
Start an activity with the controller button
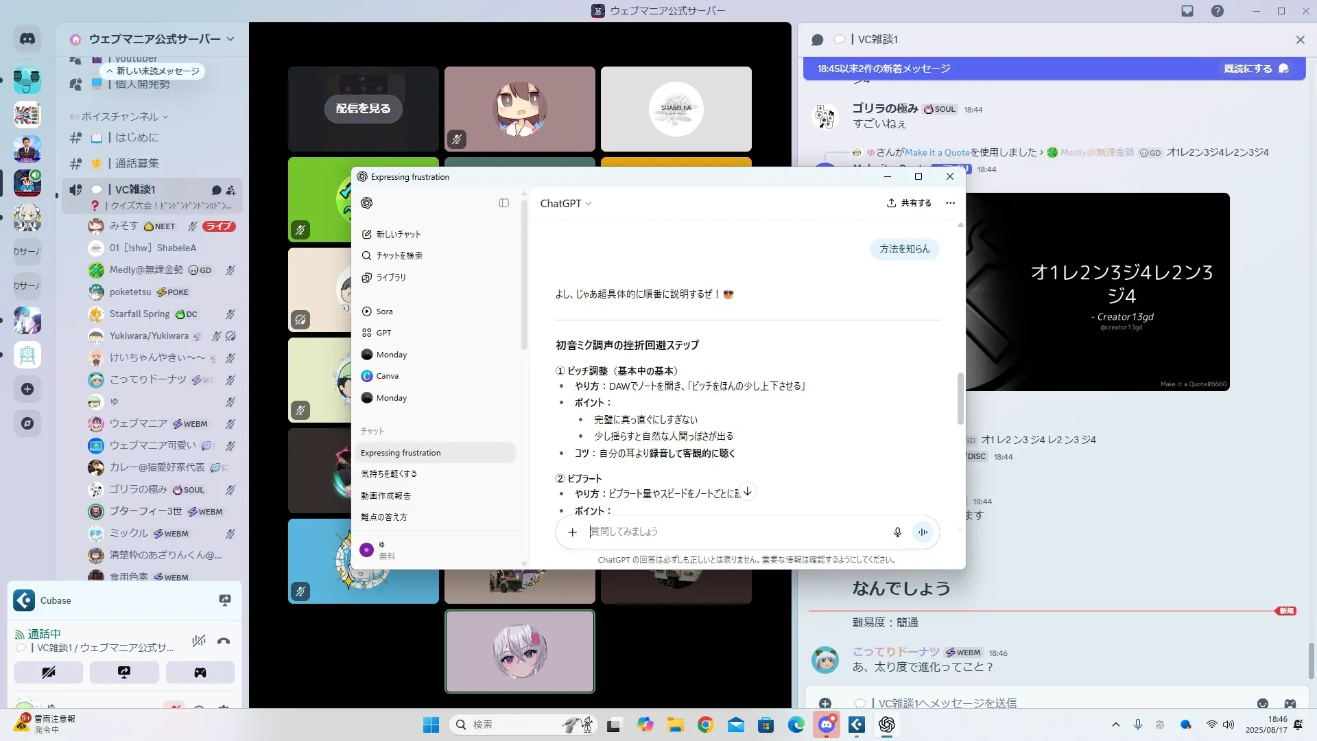point(200,672)
